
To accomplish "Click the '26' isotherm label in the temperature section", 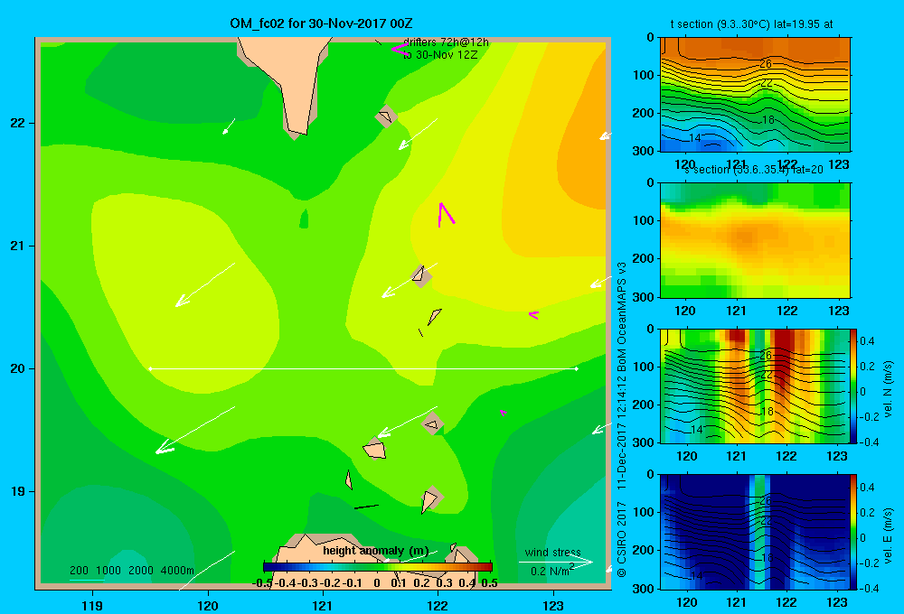I will tap(766, 64).
